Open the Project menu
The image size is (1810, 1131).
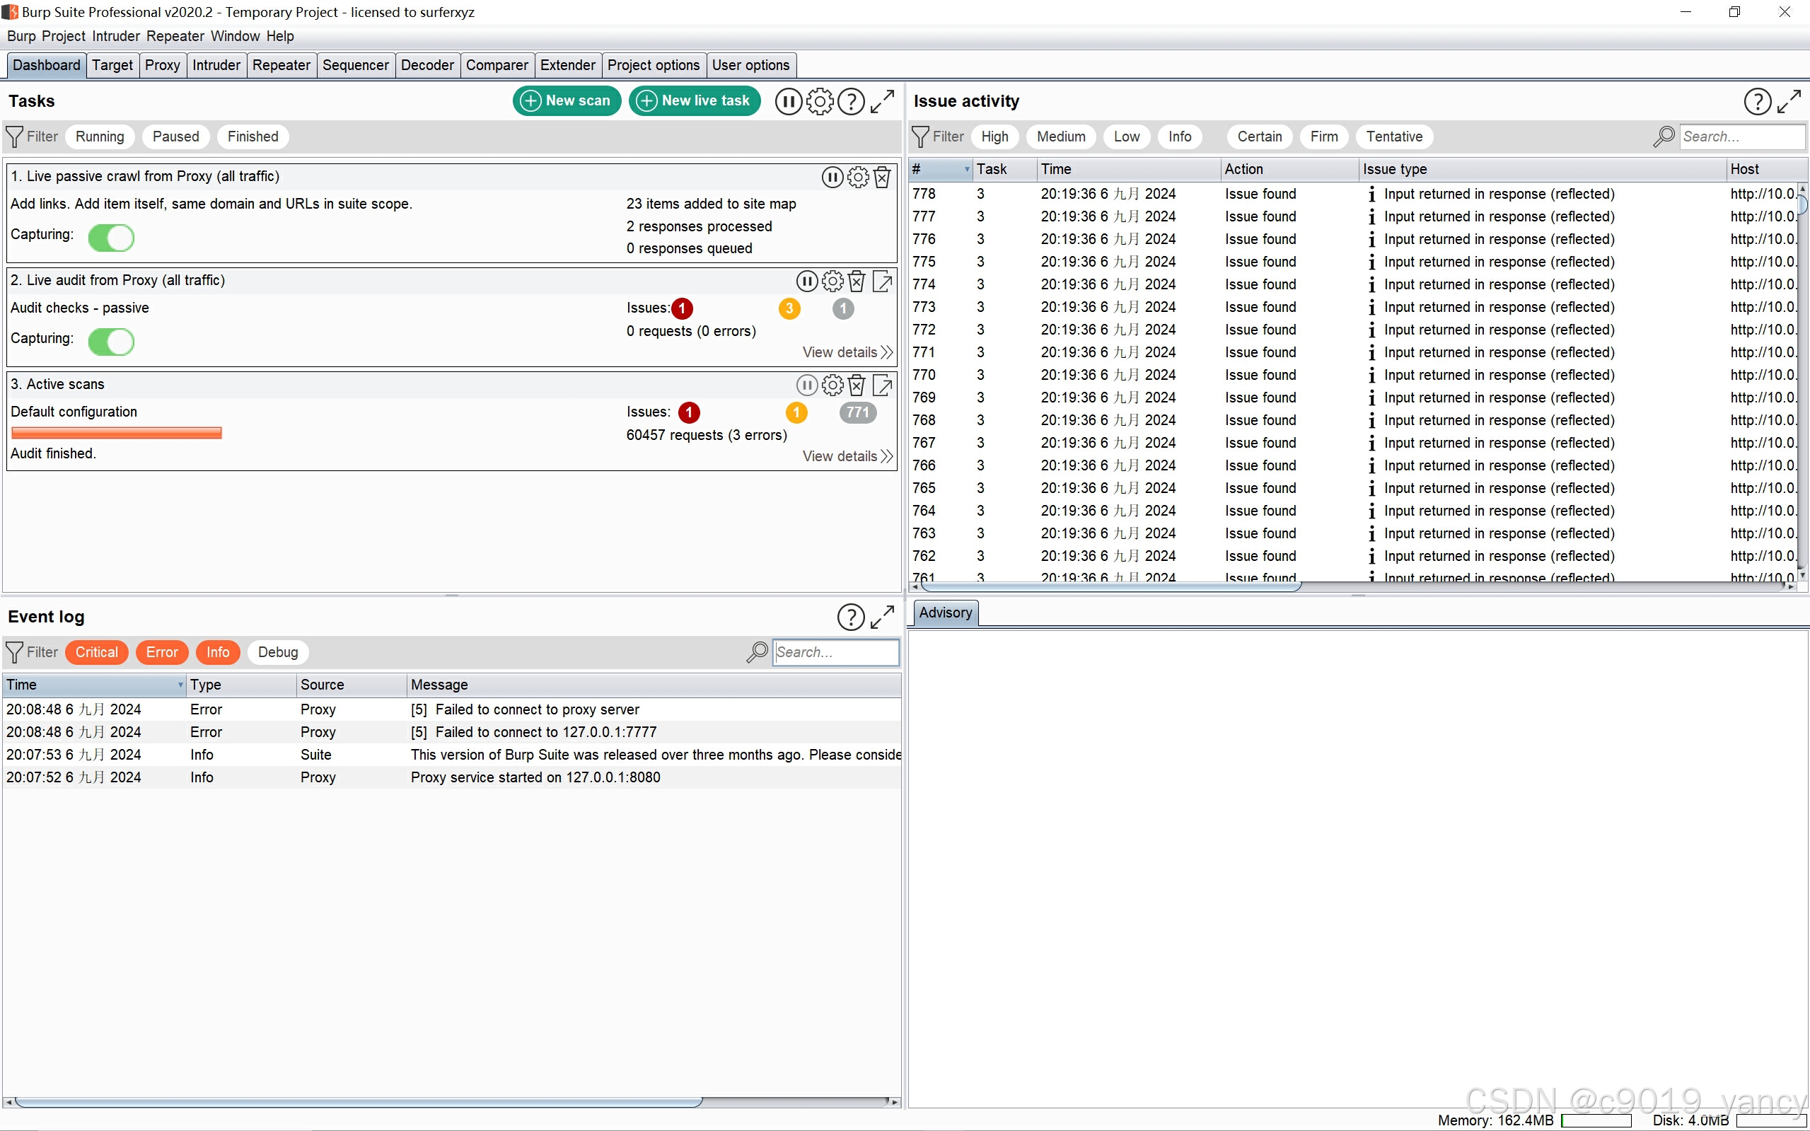pyautogui.click(x=64, y=36)
